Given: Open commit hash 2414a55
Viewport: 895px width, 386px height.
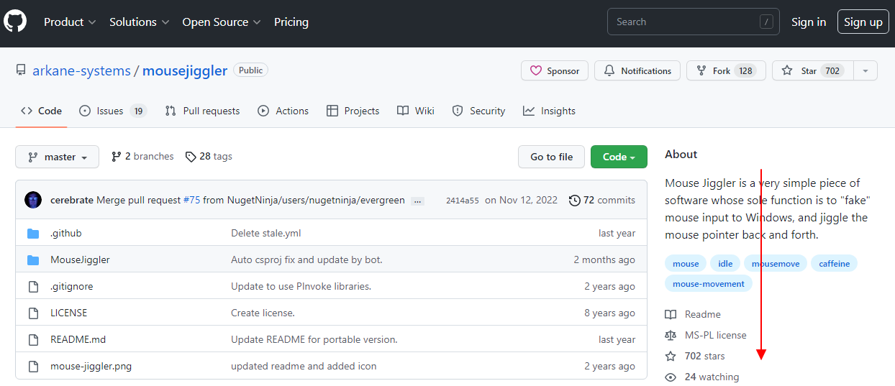Looking at the screenshot, I should [462, 201].
